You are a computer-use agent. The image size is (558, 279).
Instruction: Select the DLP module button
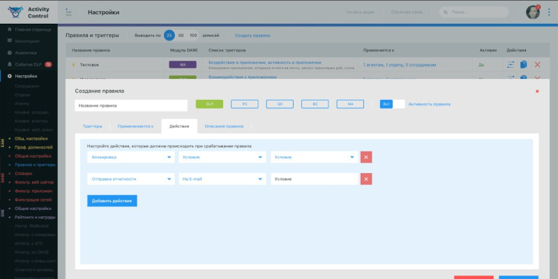209,104
